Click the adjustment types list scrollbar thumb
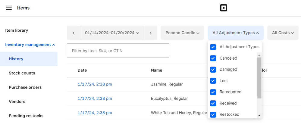This screenshot has height=125, width=301. 259,78
